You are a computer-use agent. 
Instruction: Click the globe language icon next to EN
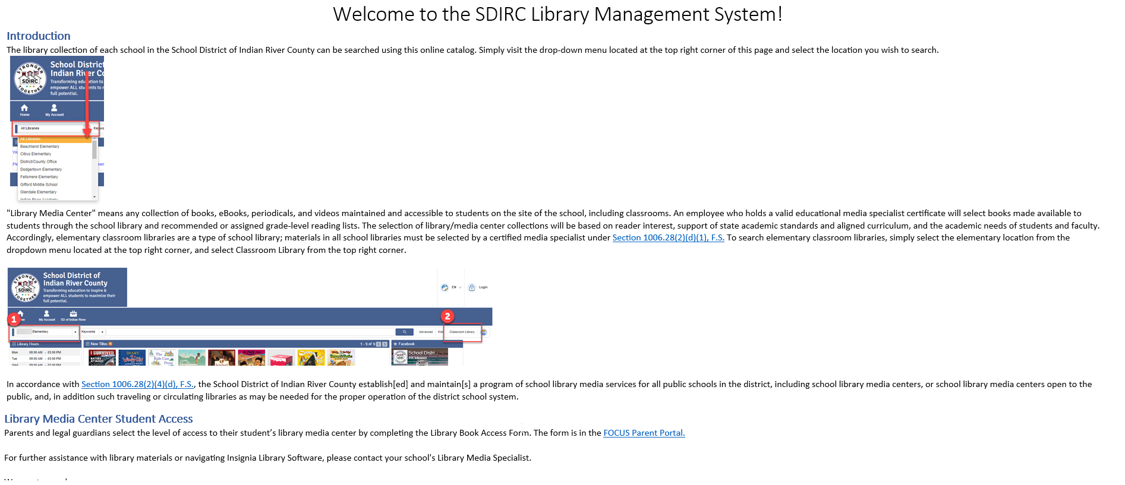(x=445, y=287)
